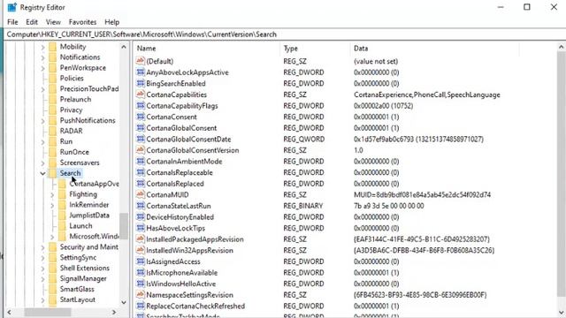
Task: Click the CortanaConsent value icon
Action: 141,117
